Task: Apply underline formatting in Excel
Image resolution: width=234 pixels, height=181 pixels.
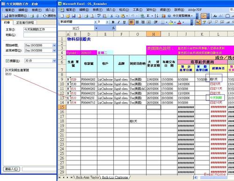Action: [x=124, y=22]
